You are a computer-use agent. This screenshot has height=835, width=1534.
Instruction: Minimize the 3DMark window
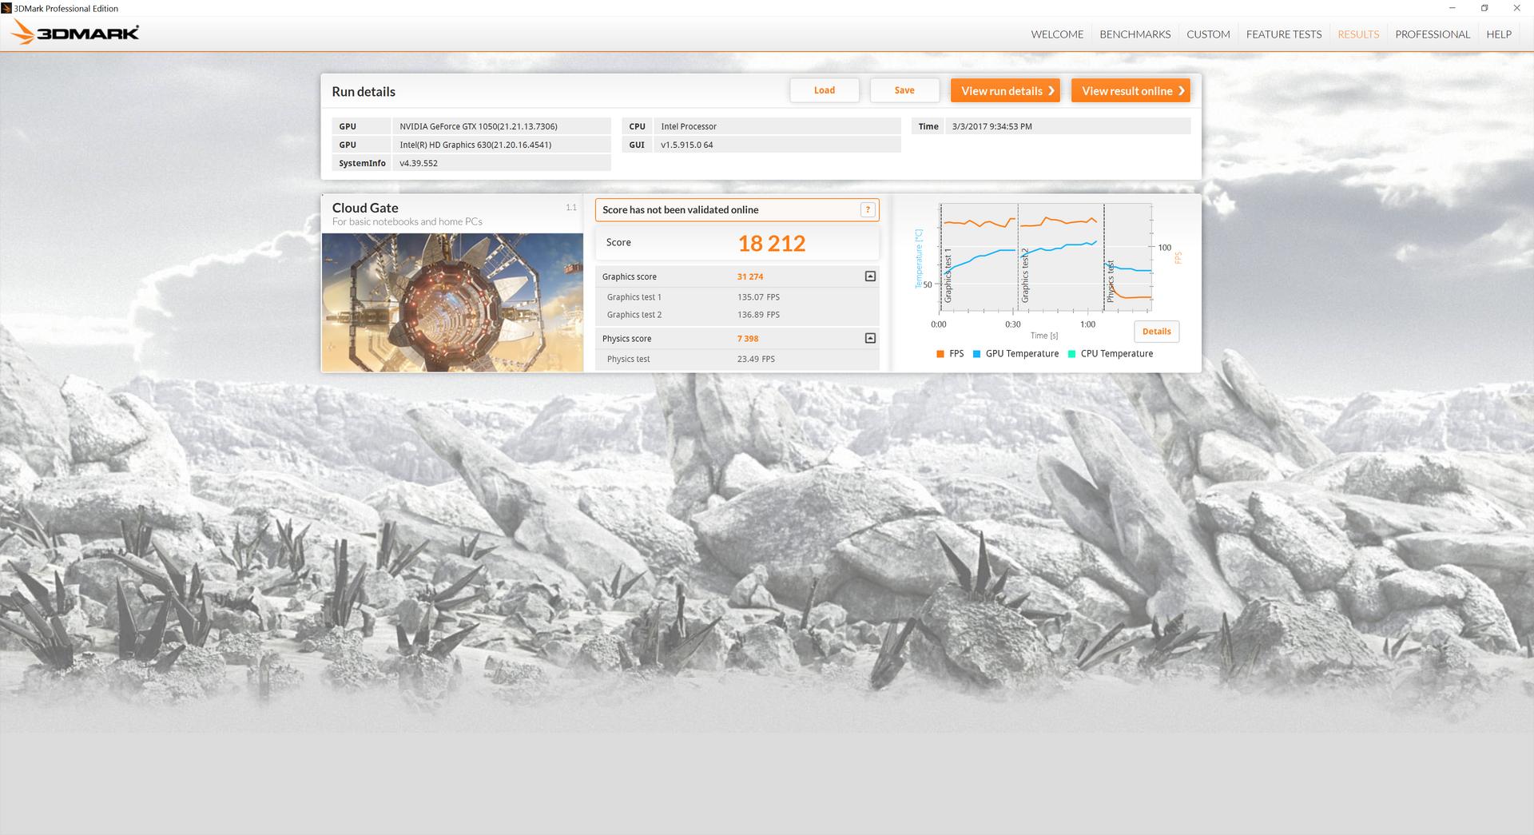(x=1452, y=8)
